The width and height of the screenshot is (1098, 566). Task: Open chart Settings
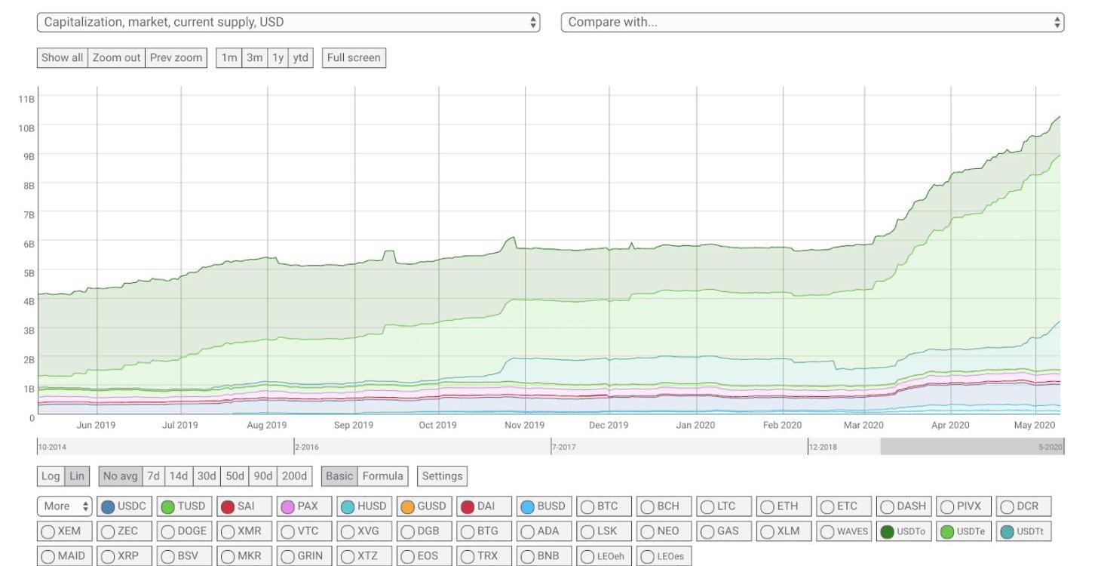pos(442,476)
